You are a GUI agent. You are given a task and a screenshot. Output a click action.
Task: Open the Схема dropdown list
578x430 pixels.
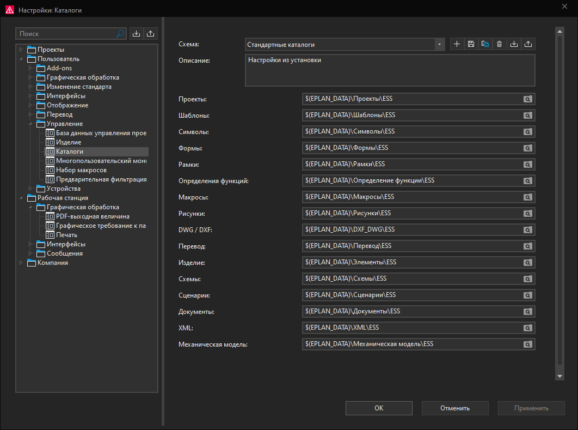[439, 45]
